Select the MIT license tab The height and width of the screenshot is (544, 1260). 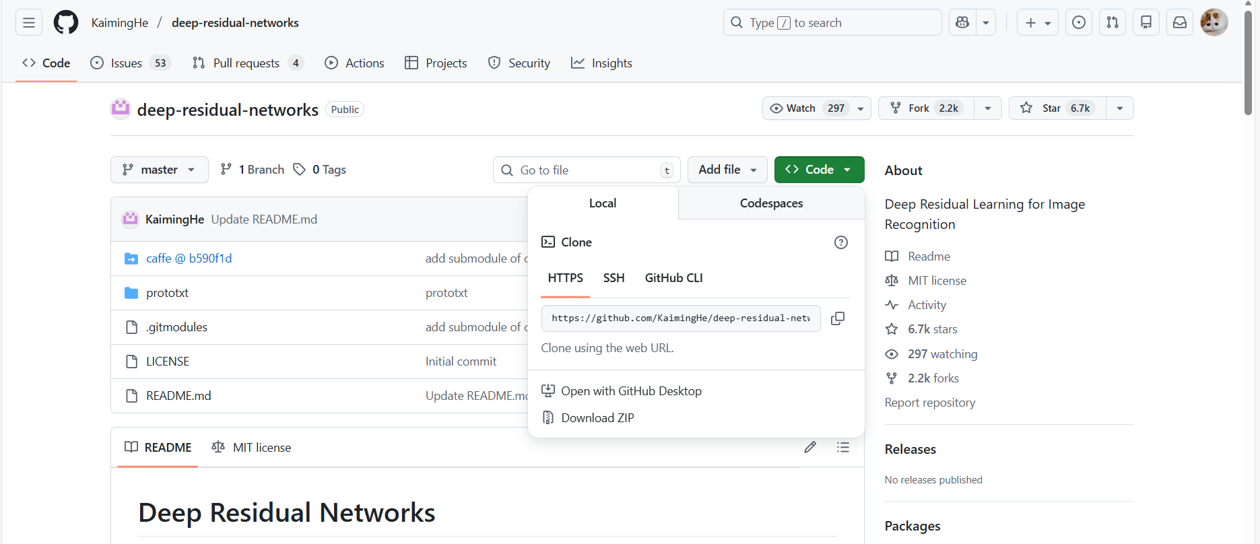pyautogui.click(x=251, y=448)
